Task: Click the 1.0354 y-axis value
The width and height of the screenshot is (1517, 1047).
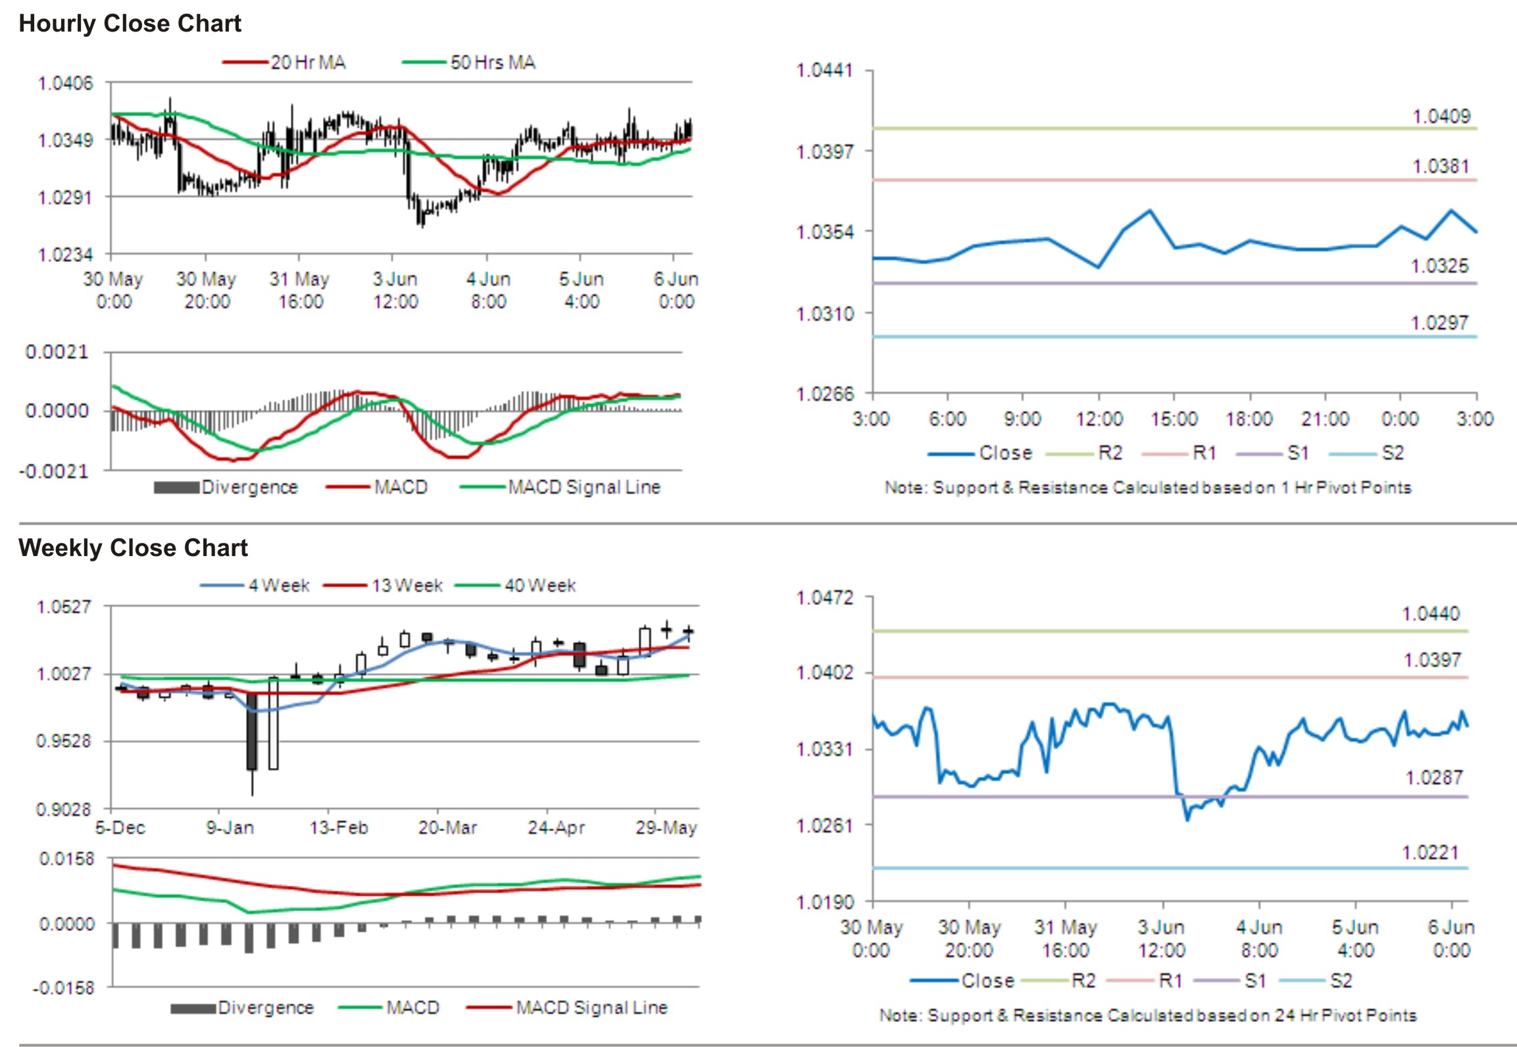Action: tap(824, 232)
